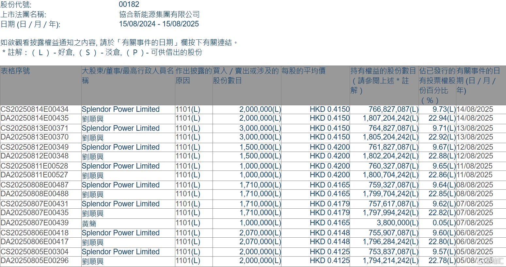This screenshot has height=267, width=506.
Task: Select percentage 0.05(L)
Action: click(x=444, y=223)
